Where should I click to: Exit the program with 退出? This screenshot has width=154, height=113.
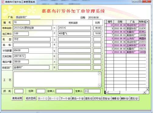click(134, 98)
